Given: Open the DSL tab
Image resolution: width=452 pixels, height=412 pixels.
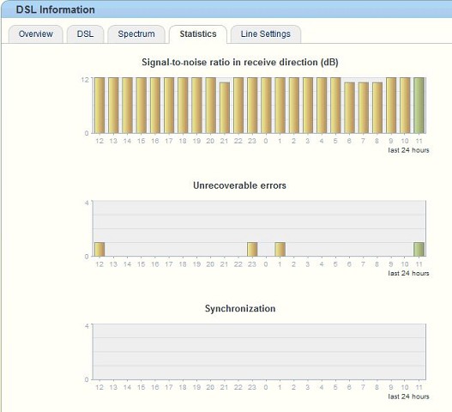Looking at the screenshot, I should (x=85, y=34).
